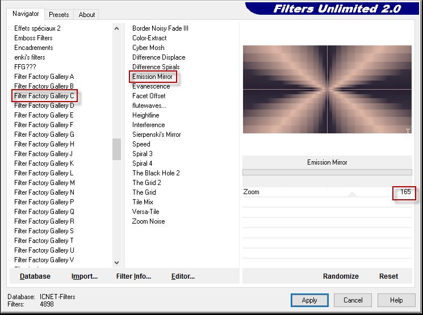Open the About tab
This screenshot has height=315, width=423.
[x=87, y=15]
